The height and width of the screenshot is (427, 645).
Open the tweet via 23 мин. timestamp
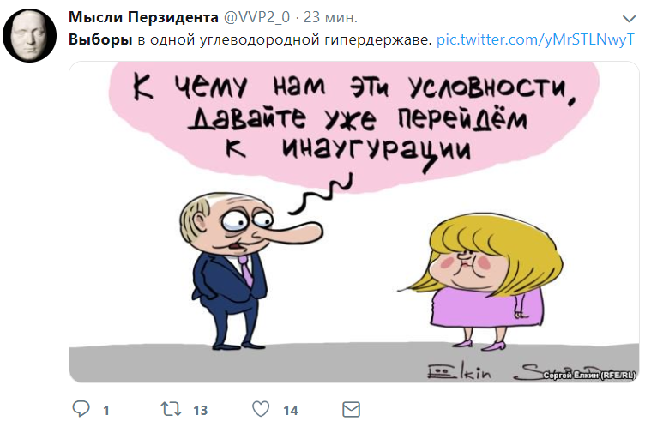point(330,17)
